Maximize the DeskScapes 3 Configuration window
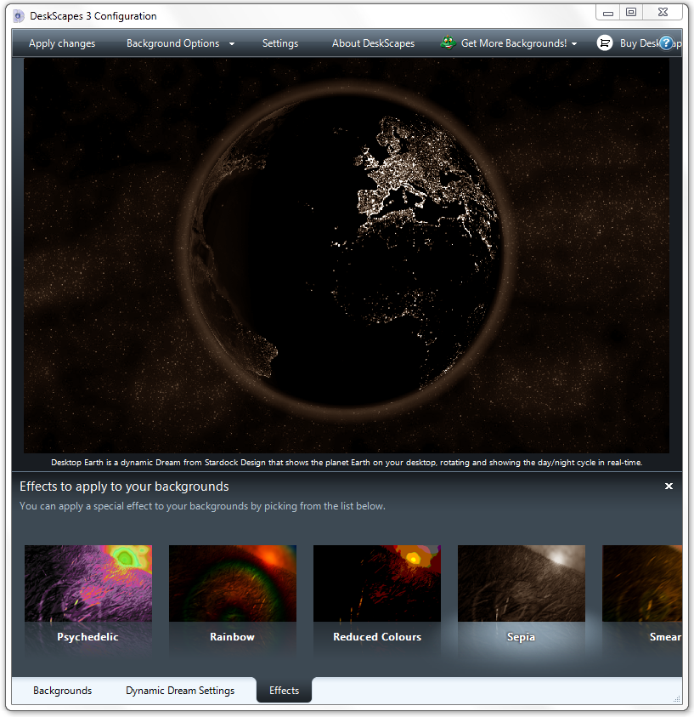 coord(631,13)
